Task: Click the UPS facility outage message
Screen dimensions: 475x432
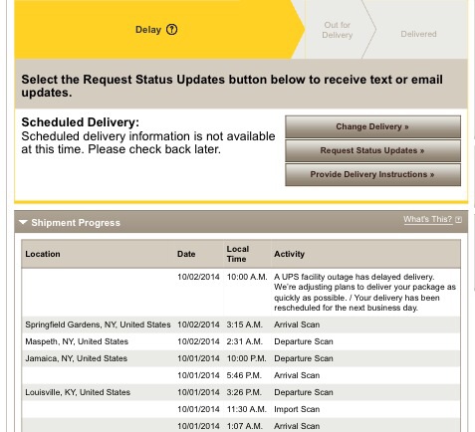Action: 364,293
